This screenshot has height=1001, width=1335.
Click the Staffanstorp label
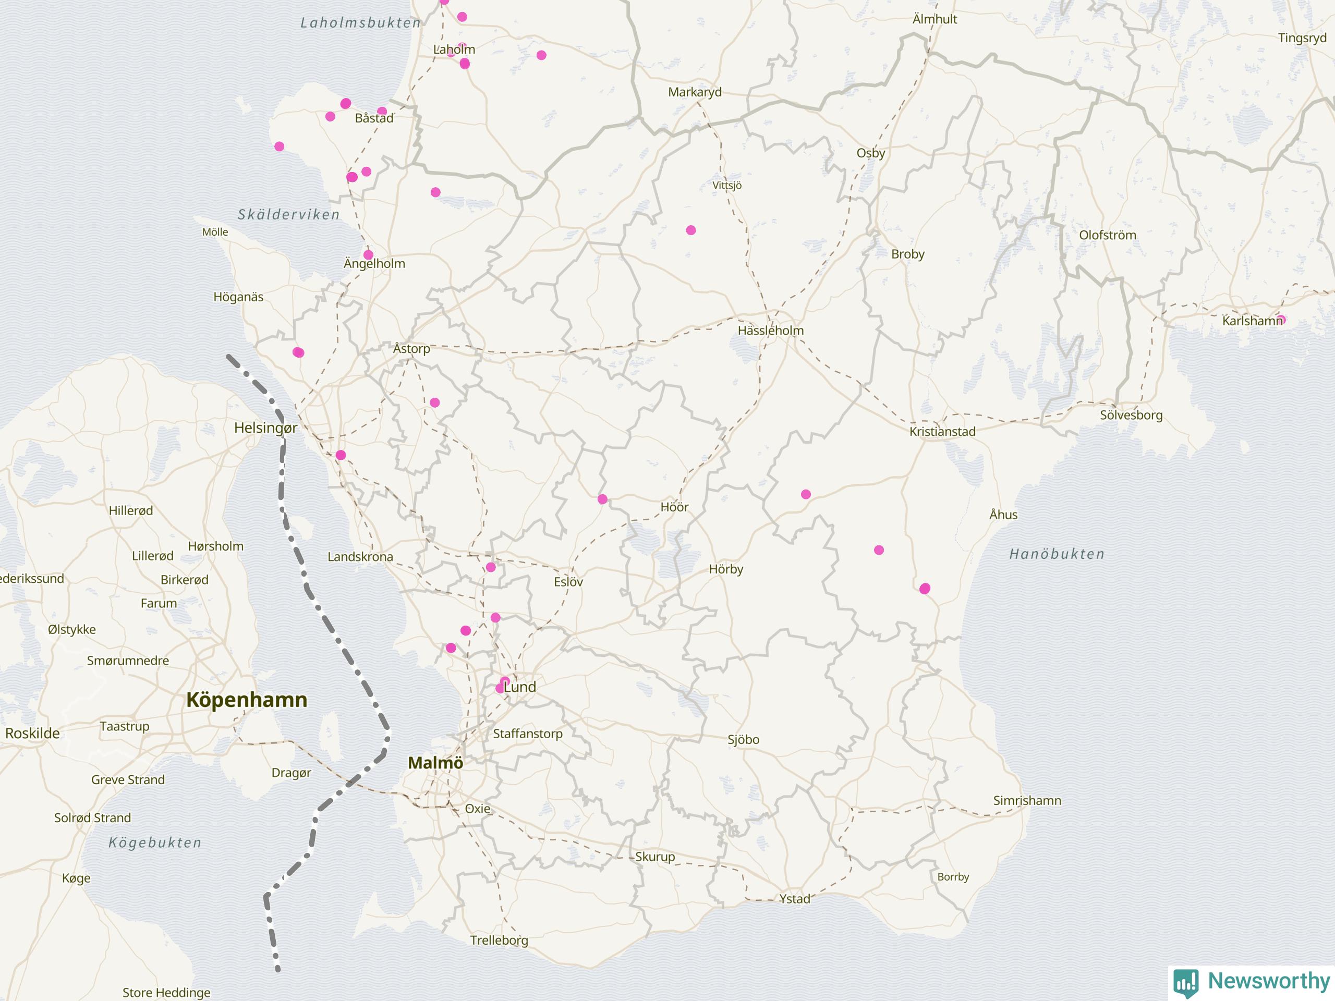click(528, 734)
